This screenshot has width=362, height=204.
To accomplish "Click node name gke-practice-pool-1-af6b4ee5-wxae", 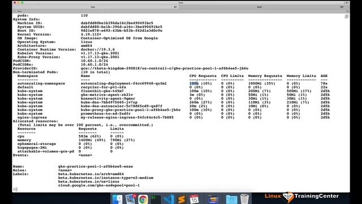I will [x=96, y=166].
